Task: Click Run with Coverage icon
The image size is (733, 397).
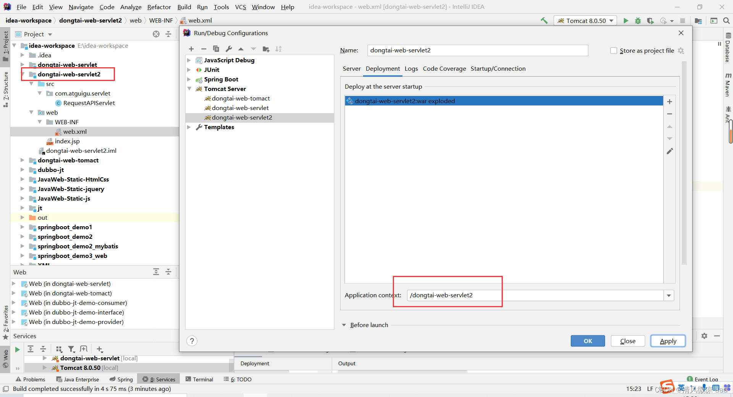Action: click(651, 21)
